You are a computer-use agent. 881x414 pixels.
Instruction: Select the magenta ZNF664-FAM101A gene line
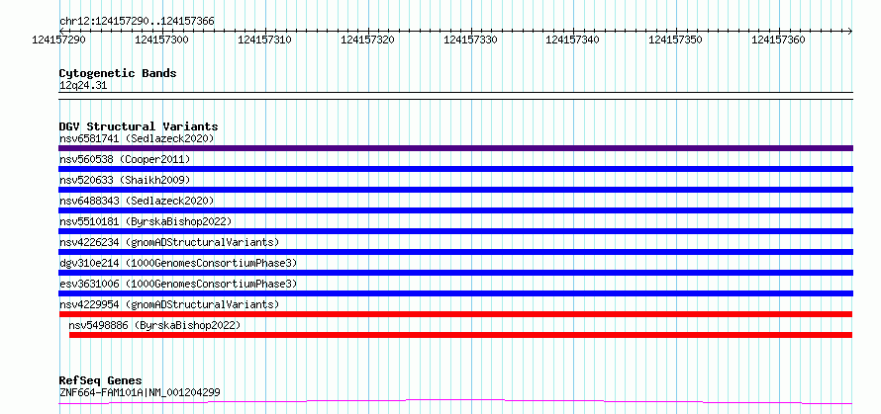pos(455,401)
